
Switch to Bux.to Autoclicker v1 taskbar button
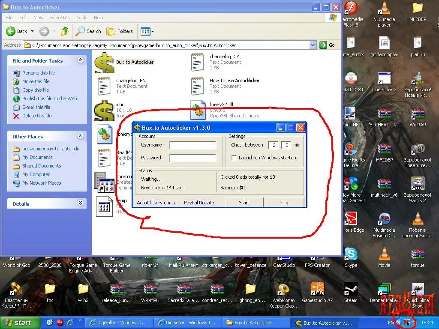coord(325,323)
